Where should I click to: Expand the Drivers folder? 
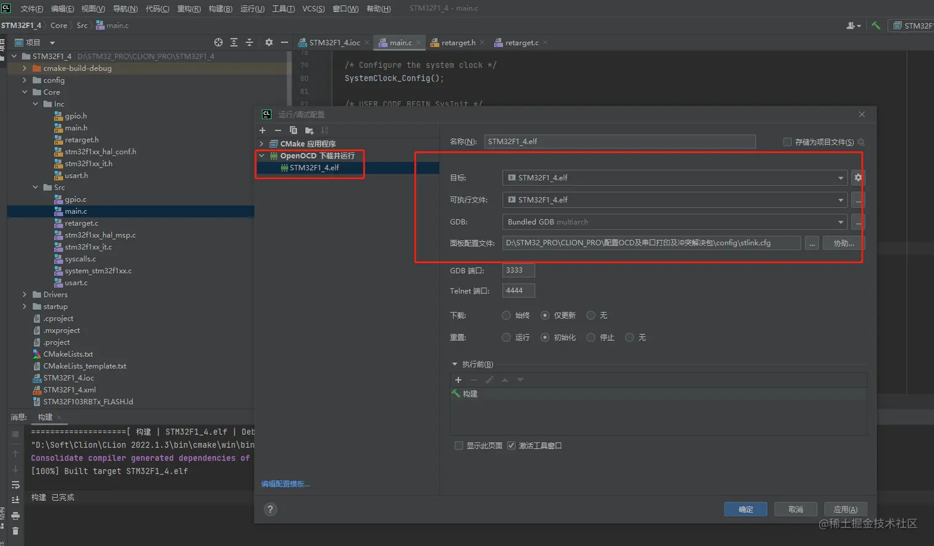point(24,295)
